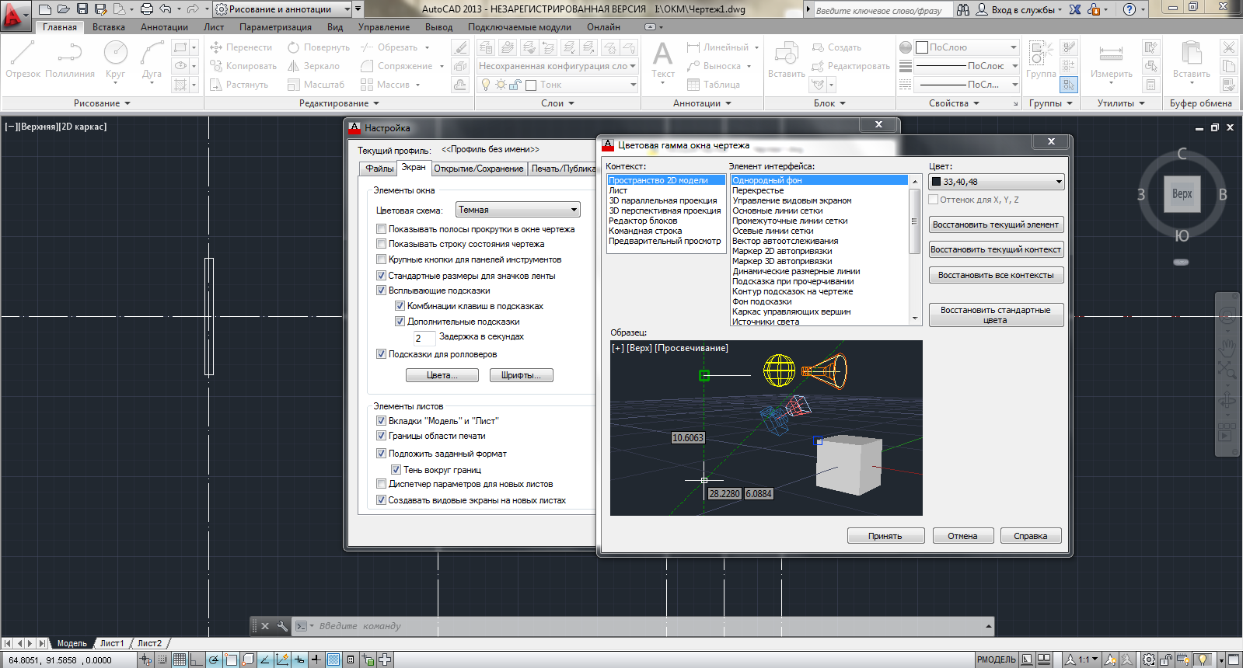Open the Файлы tab in Настройка
The height and width of the screenshot is (668, 1243).
379,169
